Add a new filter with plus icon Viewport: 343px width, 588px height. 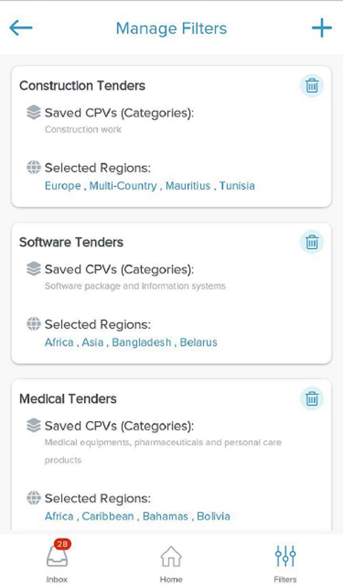[x=322, y=28]
